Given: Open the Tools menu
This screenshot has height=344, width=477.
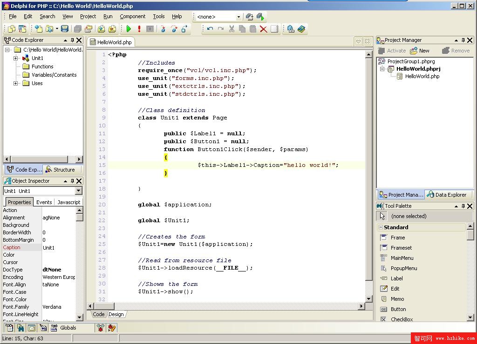Looking at the screenshot, I should tap(159, 16).
